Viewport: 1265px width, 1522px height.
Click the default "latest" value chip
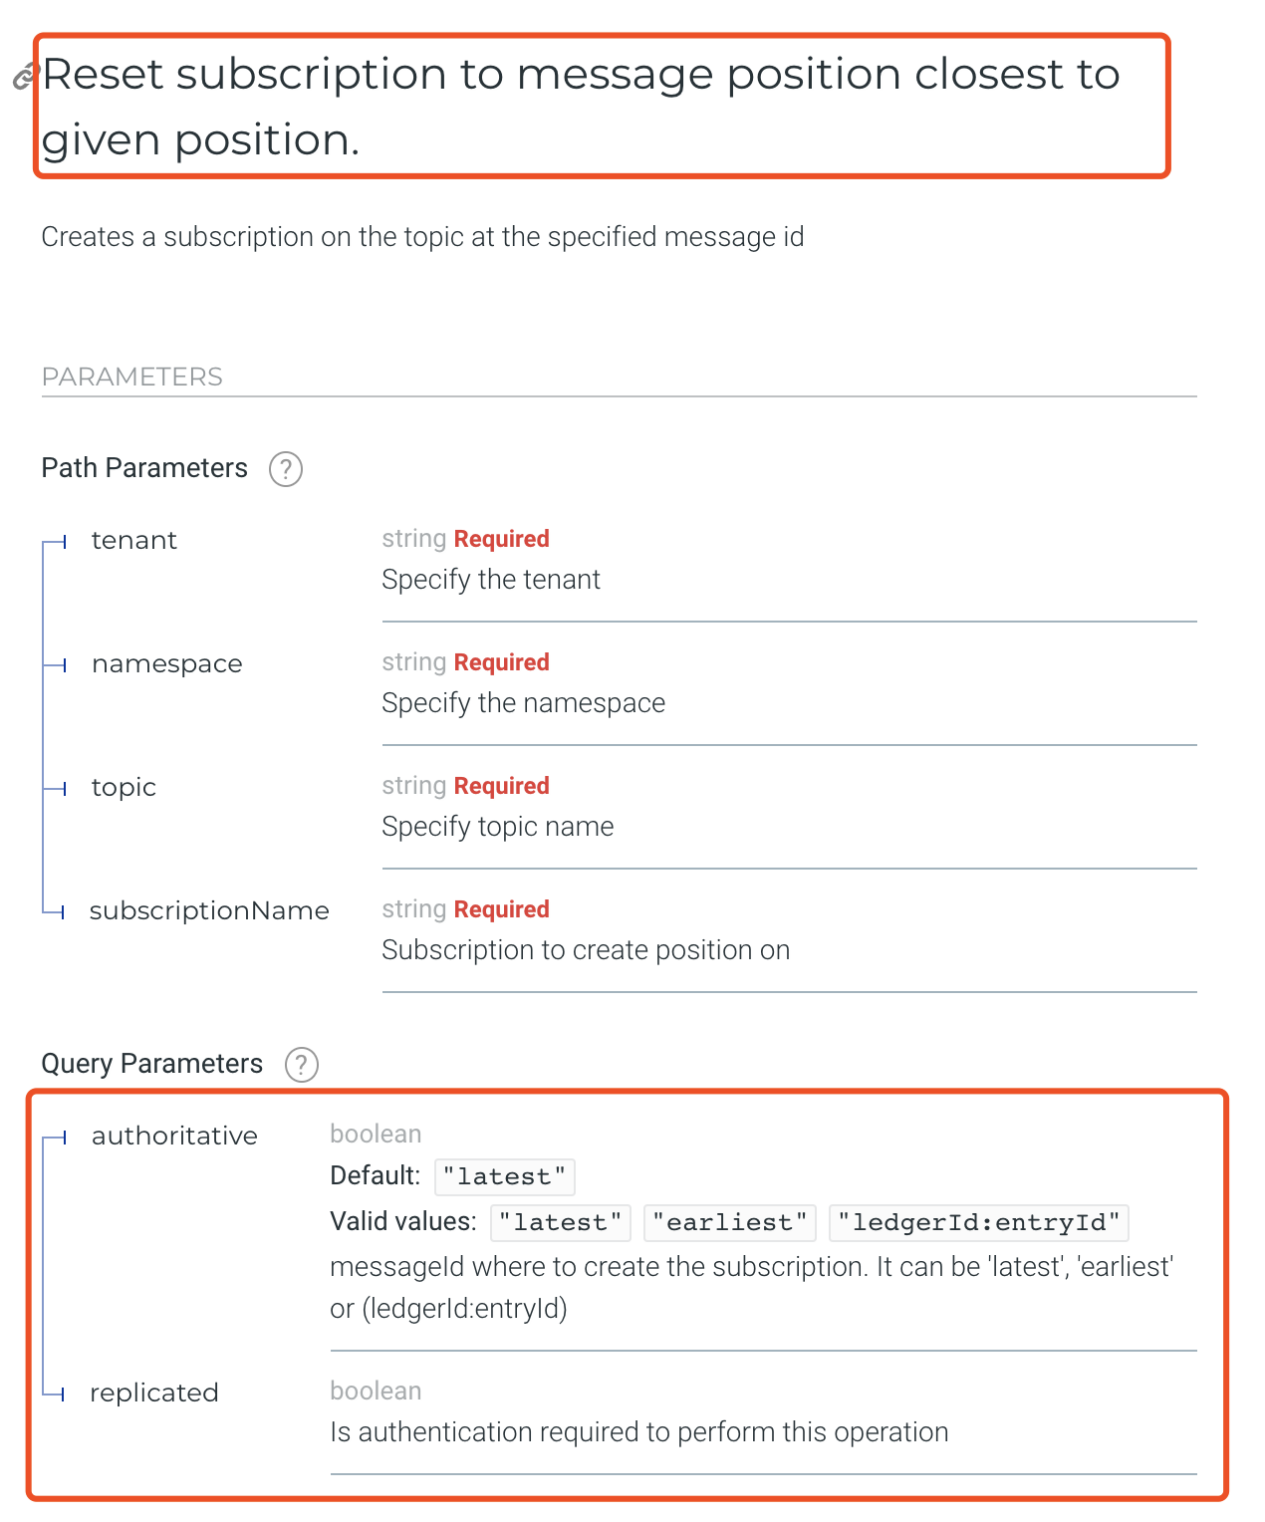pyautogui.click(x=505, y=1176)
